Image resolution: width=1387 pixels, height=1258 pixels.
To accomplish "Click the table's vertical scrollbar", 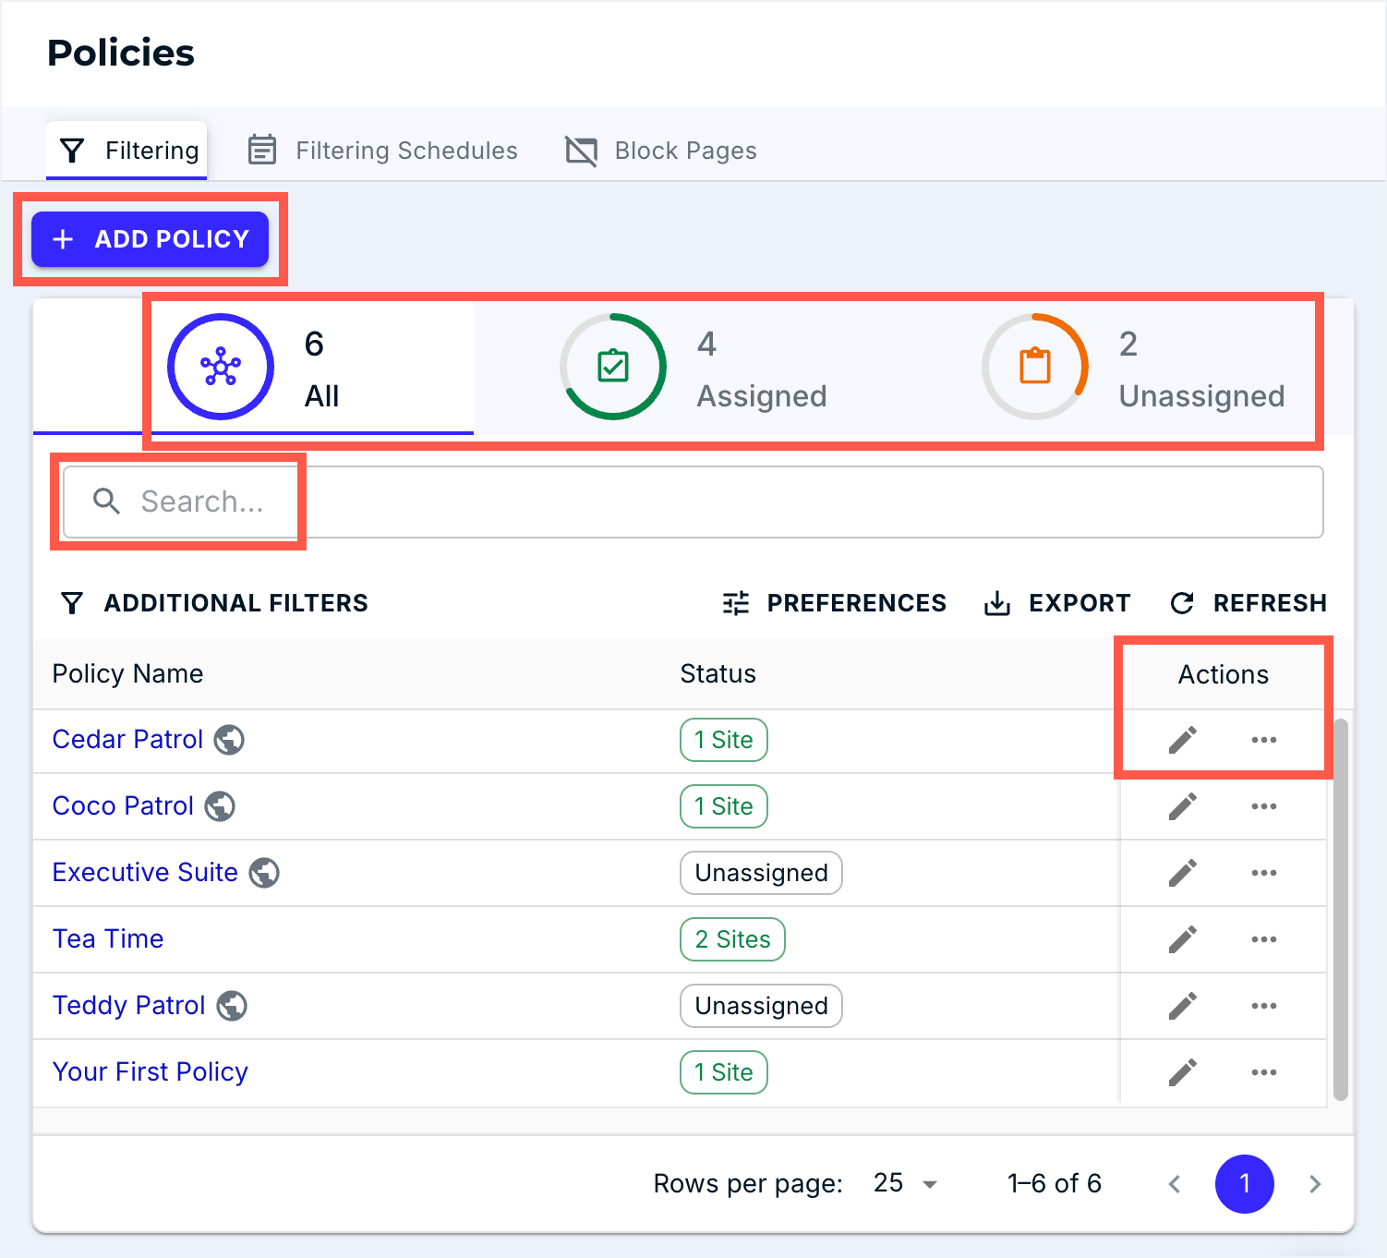I will [1341, 910].
